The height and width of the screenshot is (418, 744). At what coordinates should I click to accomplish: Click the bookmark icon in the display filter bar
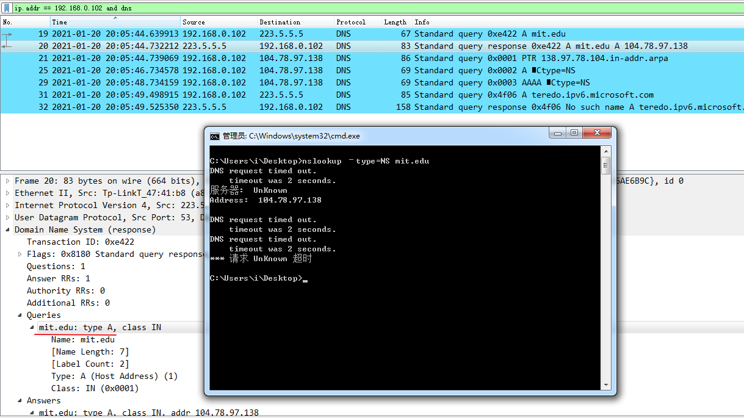(x=6, y=8)
